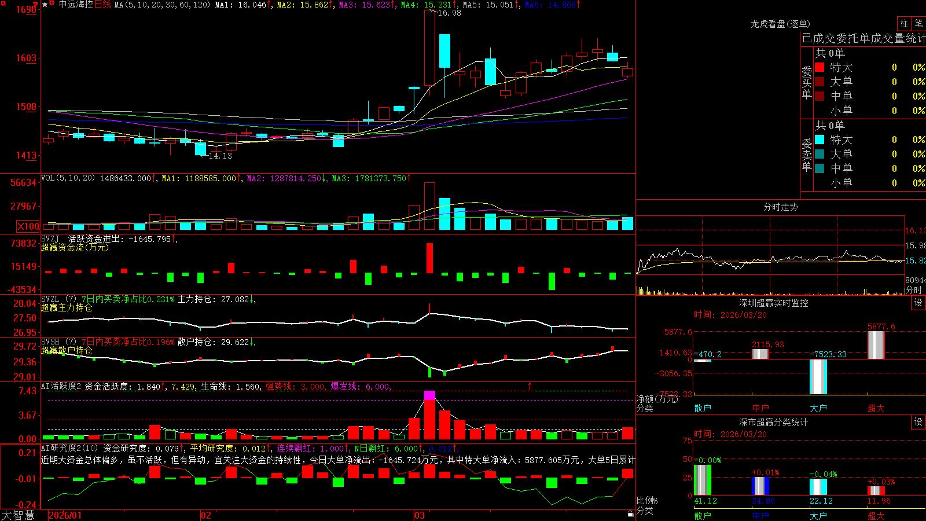Click the 大智慧 logo at bottom-left

pos(18,515)
